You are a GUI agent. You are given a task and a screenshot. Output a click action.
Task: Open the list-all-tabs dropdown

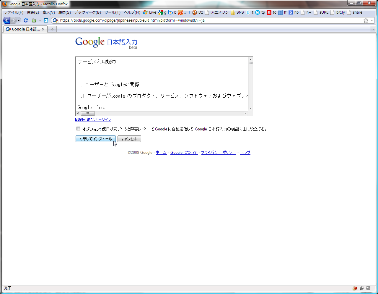[x=373, y=29]
